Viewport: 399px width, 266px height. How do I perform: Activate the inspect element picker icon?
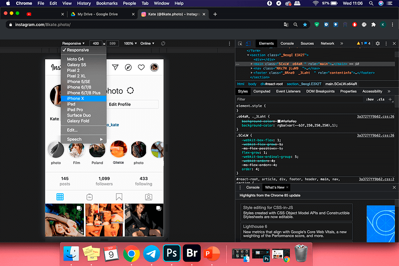pos(240,44)
